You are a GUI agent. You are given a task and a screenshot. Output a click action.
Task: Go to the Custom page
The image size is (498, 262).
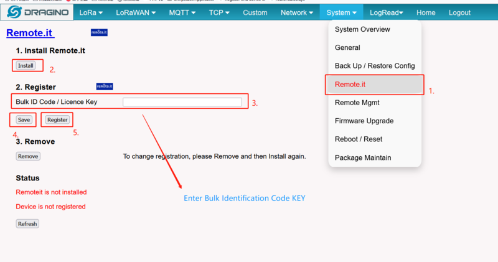tap(255, 12)
